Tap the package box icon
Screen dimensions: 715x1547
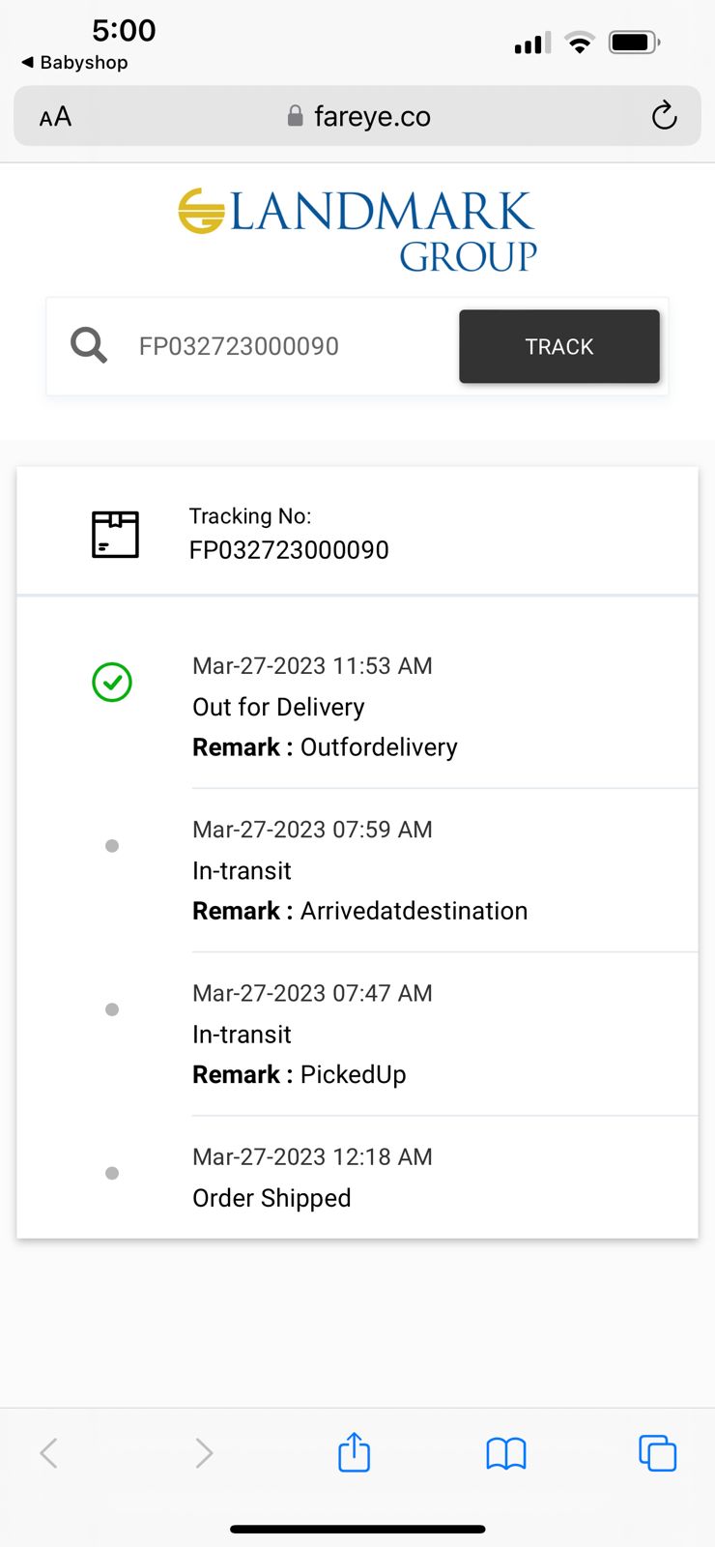point(115,534)
